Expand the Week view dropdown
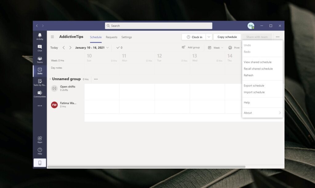The height and width of the screenshot is (188, 315). coord(220,47)
